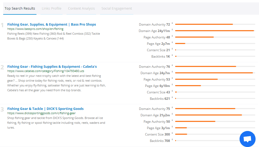This screenshot has width=259, height=147.
Task: Click the 'Domain Age 24y11m' label
Action: 154,31
